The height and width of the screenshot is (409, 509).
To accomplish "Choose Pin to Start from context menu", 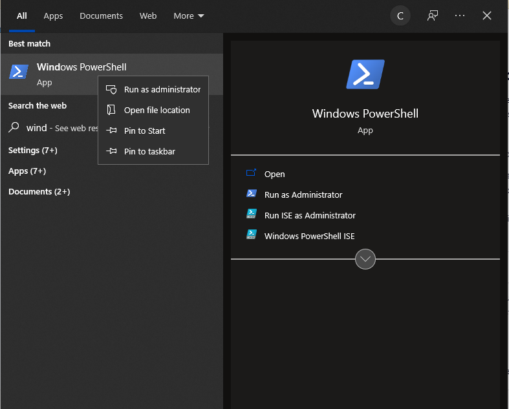I will 153,131.
